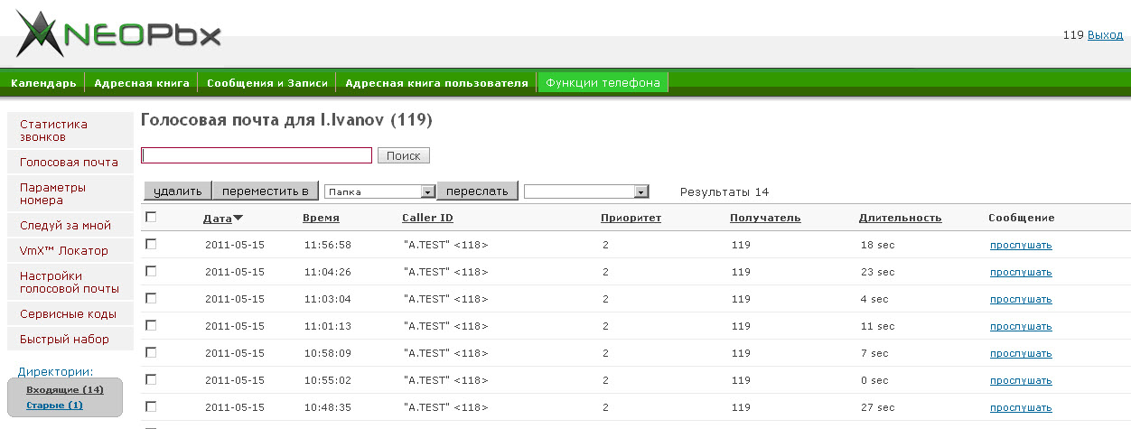Image resolution: width=1131 pixels, height=429 pixels.
Task: Sort the table by Получатель column
Action: coord(765,218)
